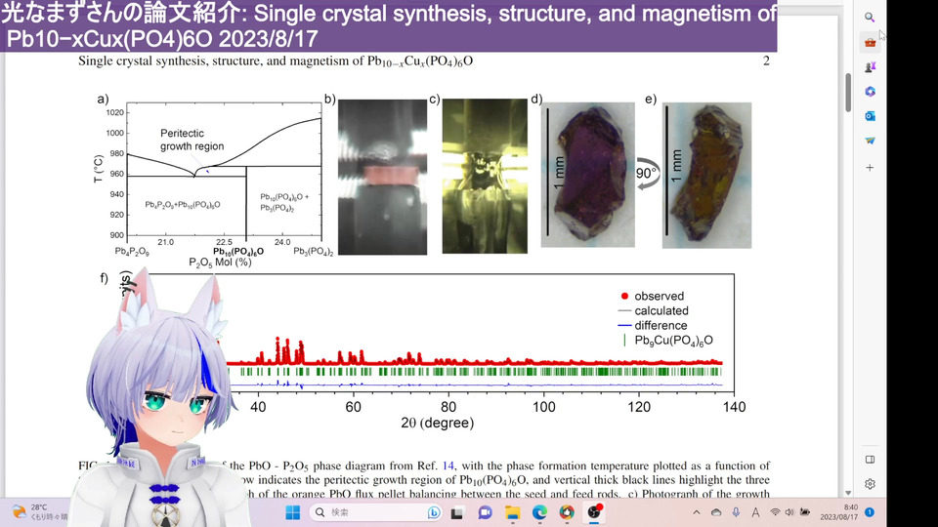Open Task View on the taskbar
Screen dimensions: 938x527
457,512
